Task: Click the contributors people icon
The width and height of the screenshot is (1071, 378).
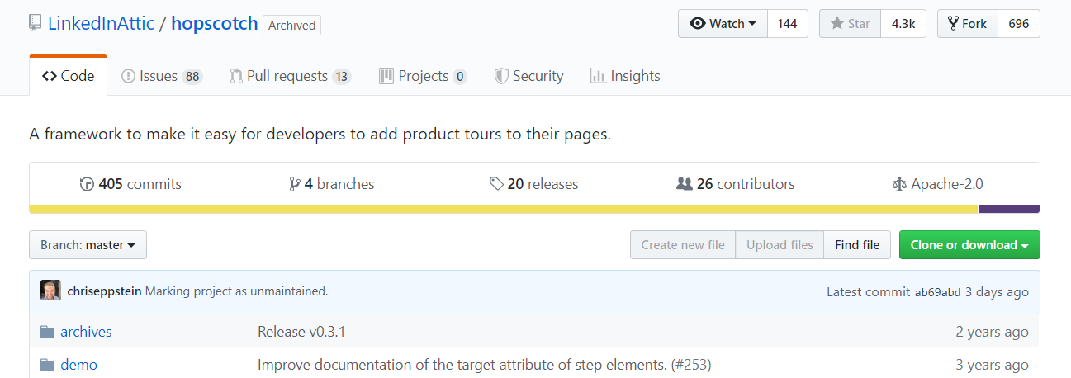Action: click(x=685, y=184)
